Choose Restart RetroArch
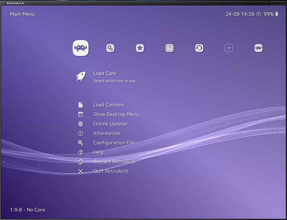This screenshot has height=220, width=287. pyautogui.click(x=114, y=162)
